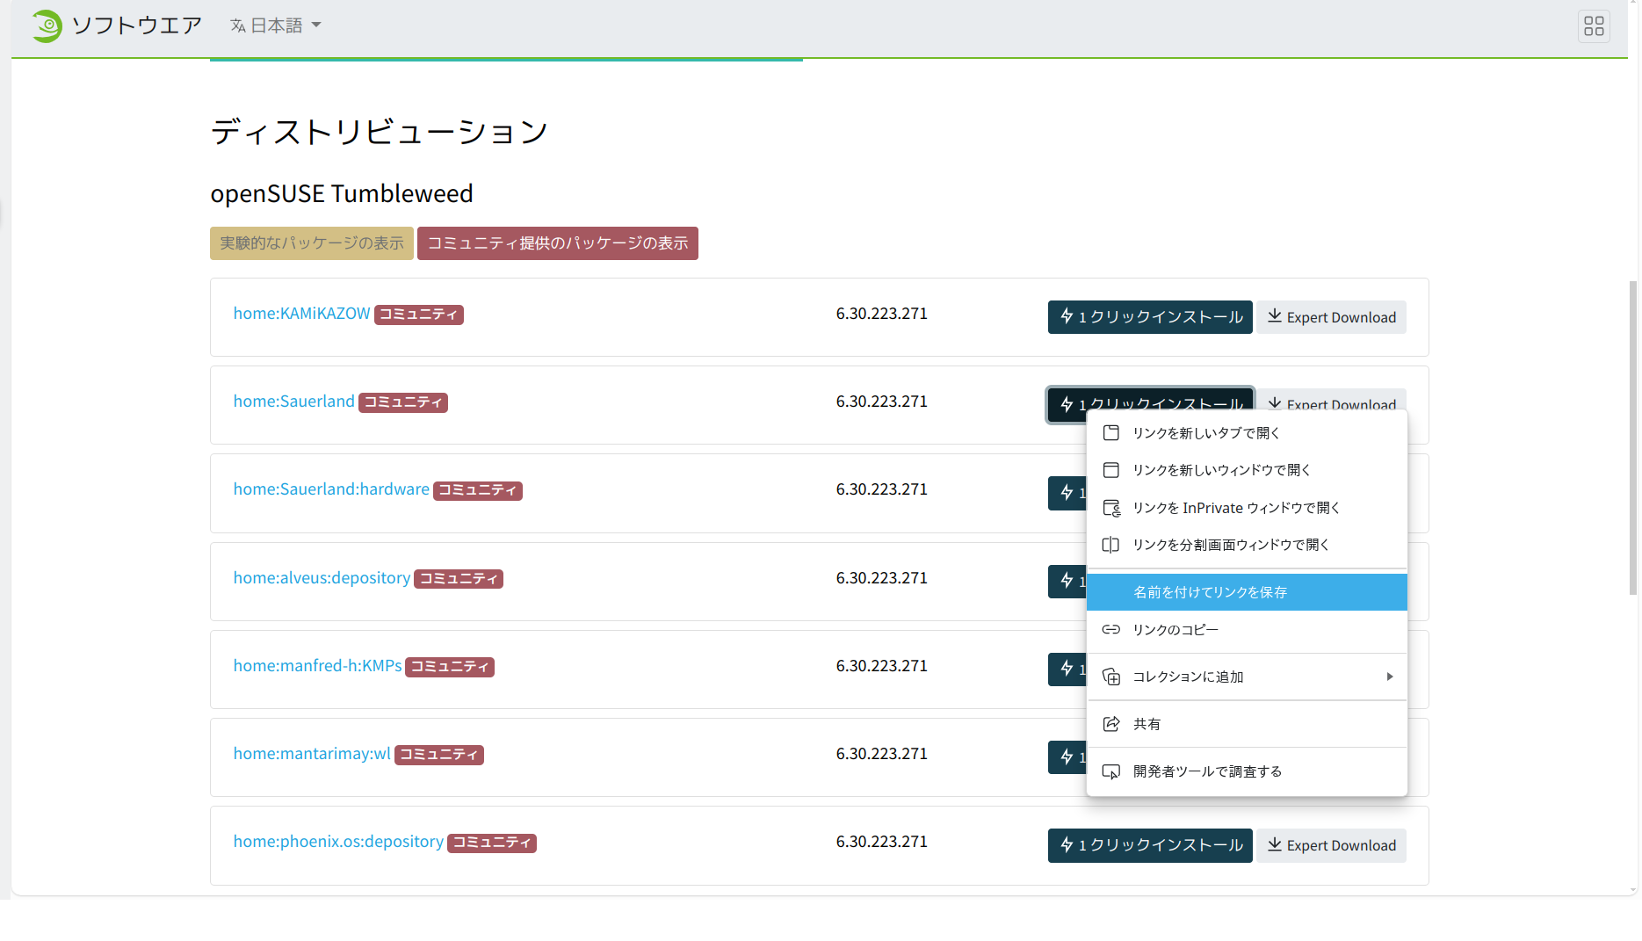Click the openSUSE chameleon logo
Viewport: 1642px width, 941px height.
(47, 25)
